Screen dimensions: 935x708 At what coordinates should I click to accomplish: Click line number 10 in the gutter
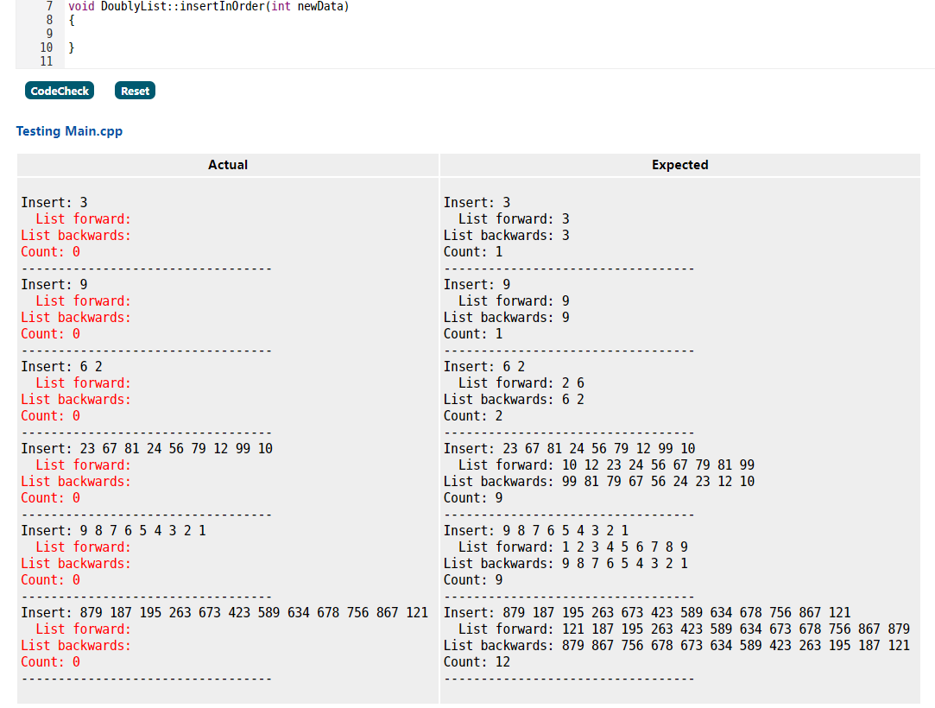click(x=47, y=47)
